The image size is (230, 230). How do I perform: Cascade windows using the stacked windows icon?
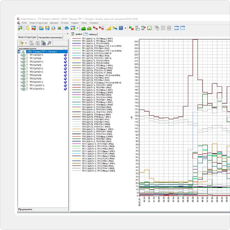[x=157, y=28]
